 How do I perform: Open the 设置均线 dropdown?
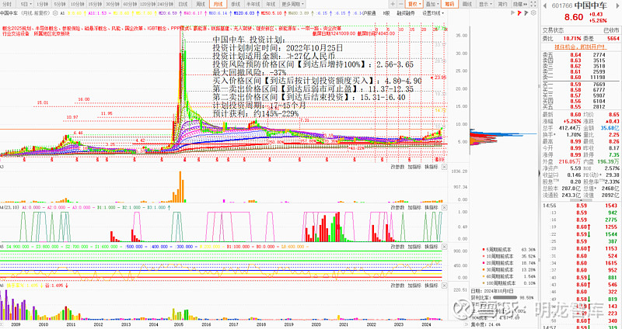coord(433,12)
